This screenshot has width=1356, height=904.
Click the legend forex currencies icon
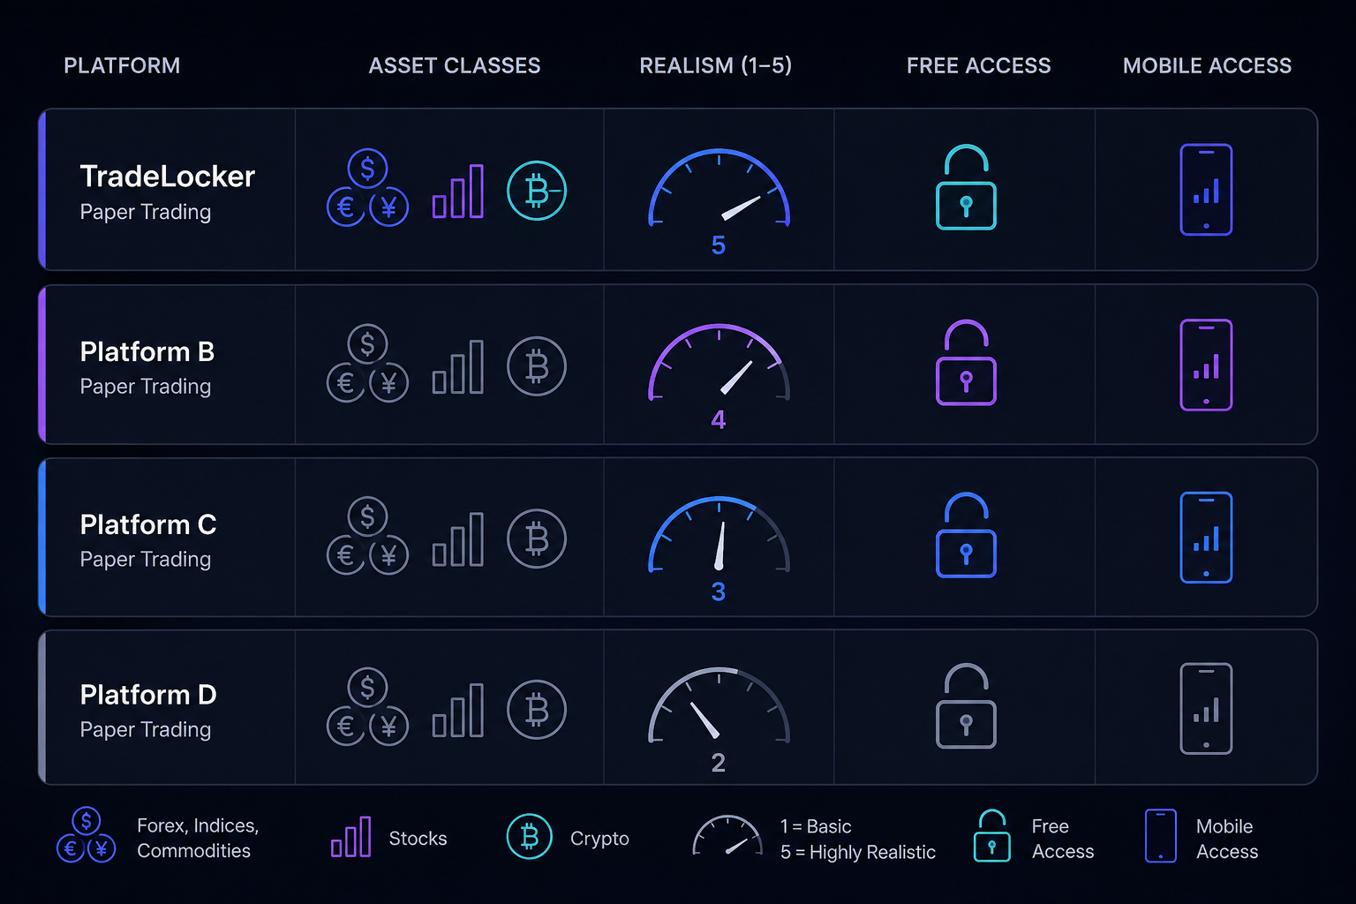click(x=86, y=835)
